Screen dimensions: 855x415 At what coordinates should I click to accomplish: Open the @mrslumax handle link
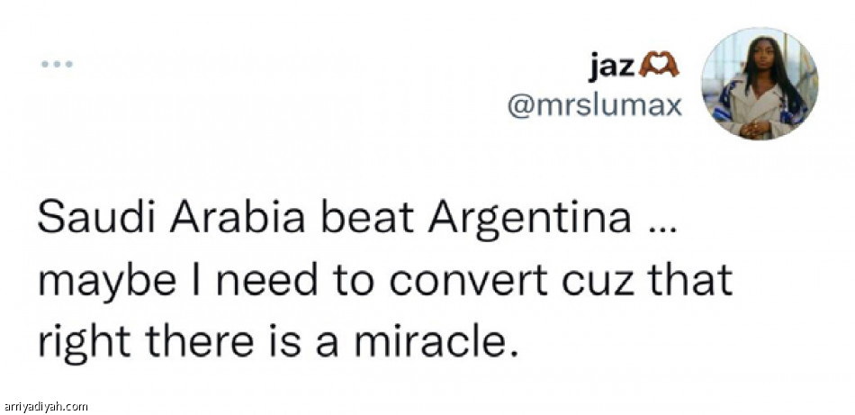point(595,105)
